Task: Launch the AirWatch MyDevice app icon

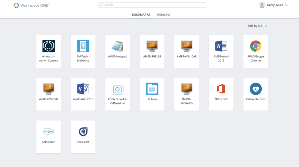Action: click(x=83, y=46)
